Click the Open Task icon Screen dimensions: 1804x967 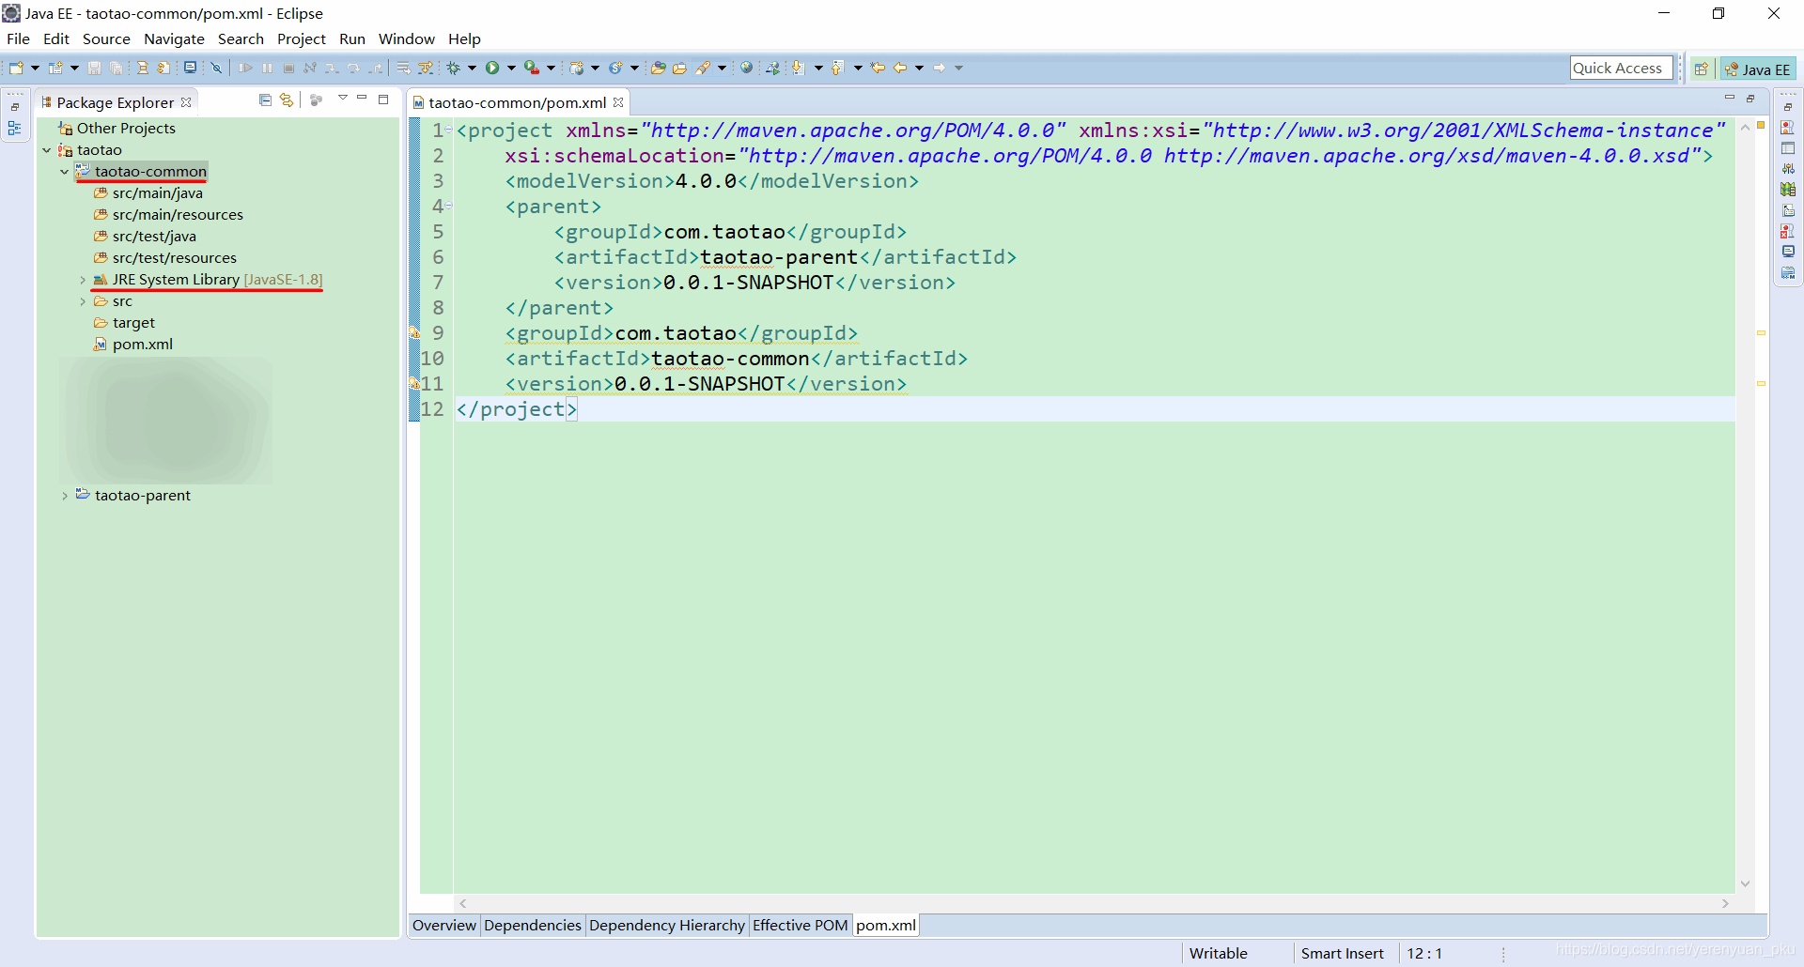pos(679,68)
